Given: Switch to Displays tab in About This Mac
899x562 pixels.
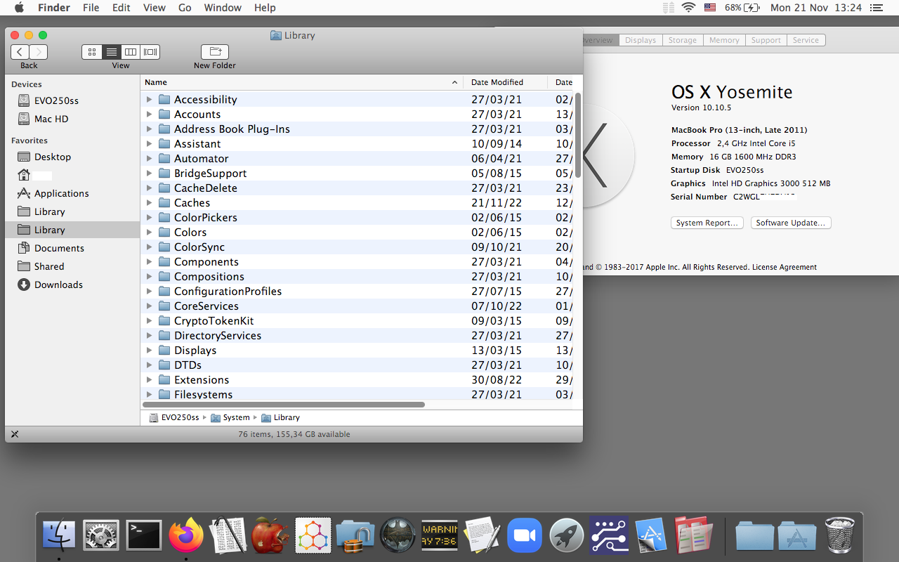Looking at the screenshot, I should [641, 40].
